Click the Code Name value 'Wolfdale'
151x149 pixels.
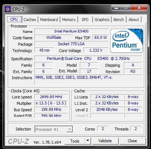54,37
